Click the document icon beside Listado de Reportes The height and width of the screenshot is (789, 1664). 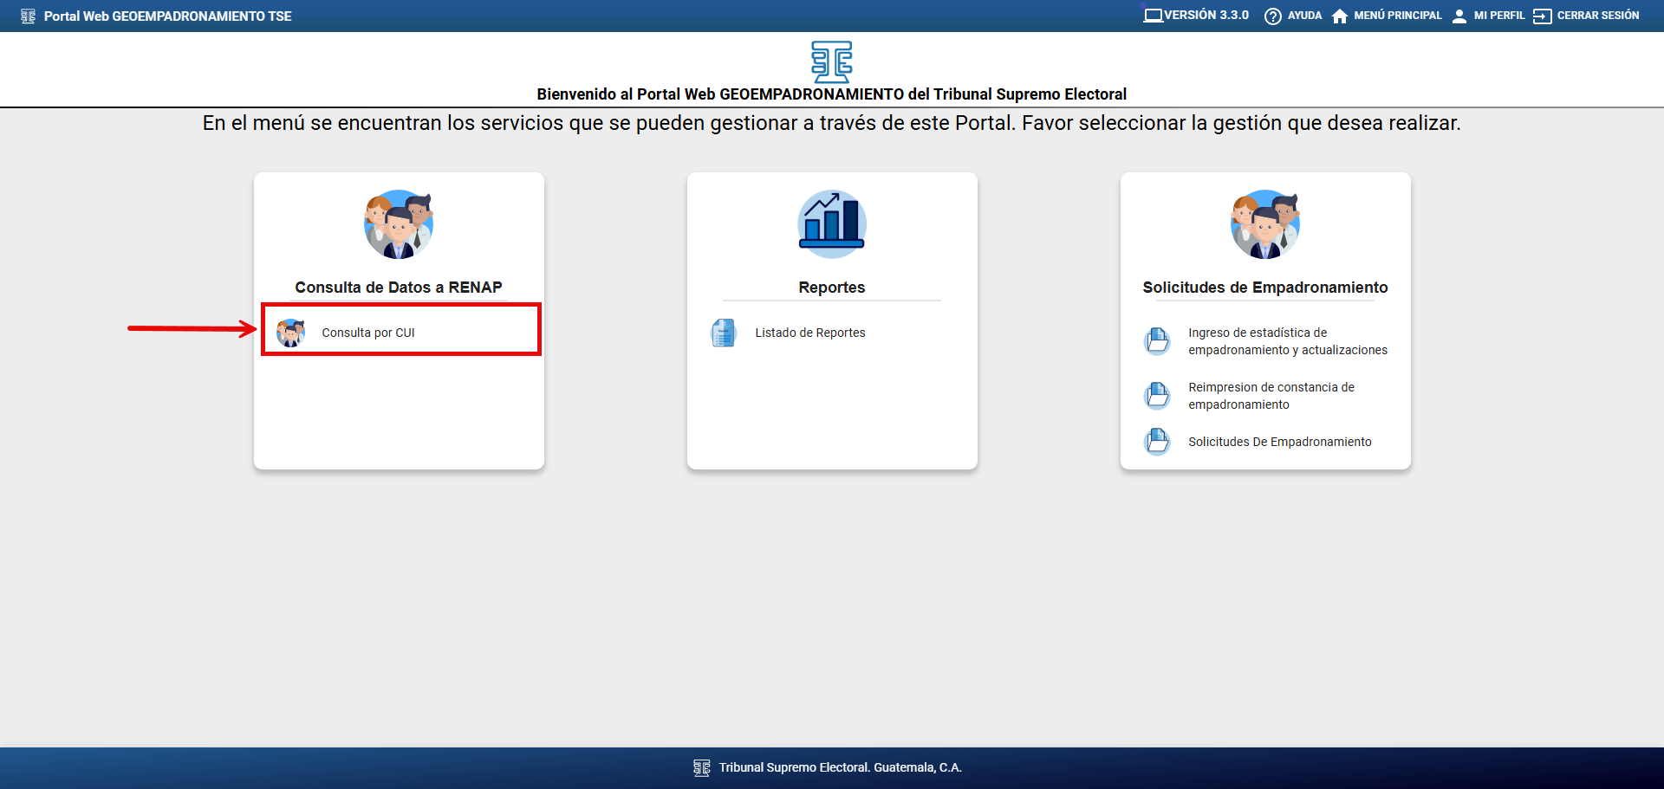(724, 333)
